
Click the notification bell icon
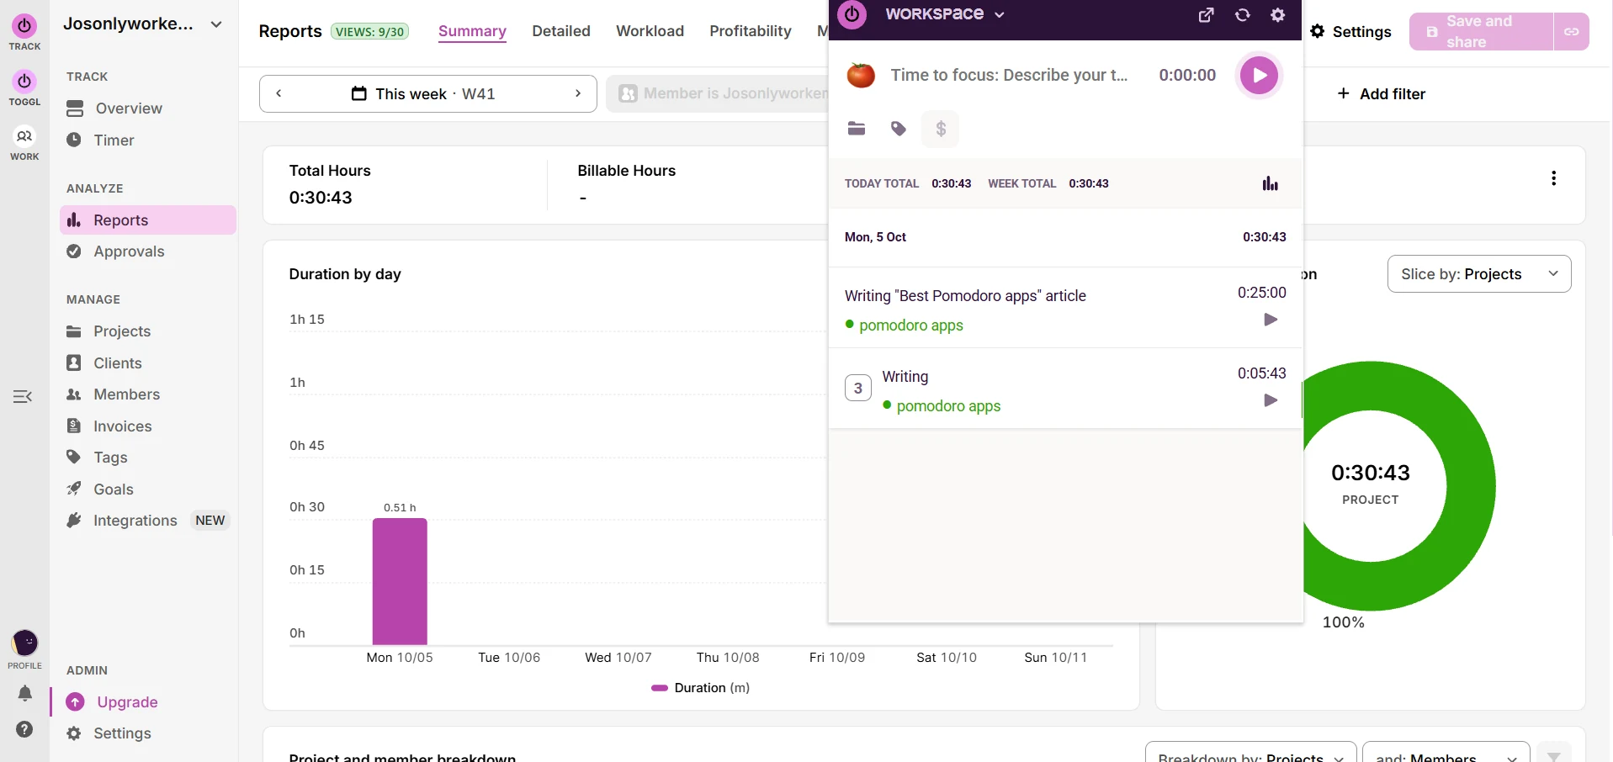point(24,693)
